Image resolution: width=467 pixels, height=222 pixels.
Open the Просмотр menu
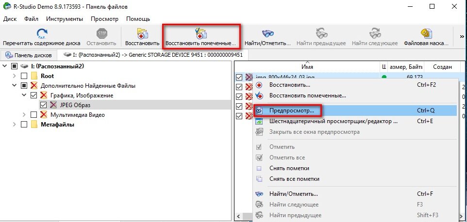[x=104, y=19]
